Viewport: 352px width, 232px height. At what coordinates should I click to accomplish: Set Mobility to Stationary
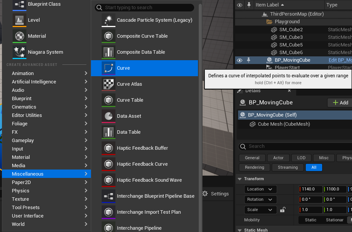[334, 220]
